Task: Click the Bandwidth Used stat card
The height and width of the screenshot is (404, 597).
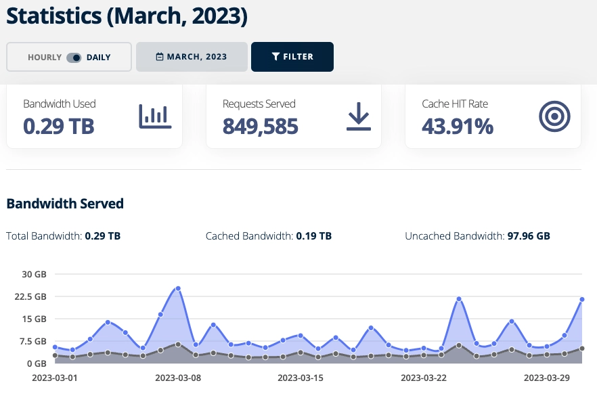Action: tap(94, 116)
